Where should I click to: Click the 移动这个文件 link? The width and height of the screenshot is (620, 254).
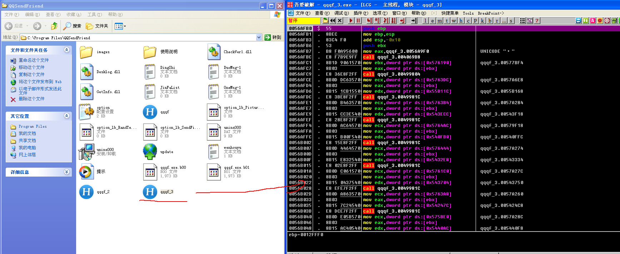[31, 67]
